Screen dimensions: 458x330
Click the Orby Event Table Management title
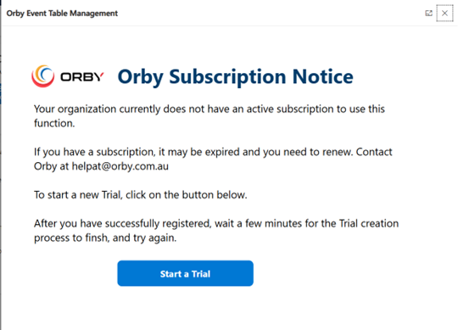click(x=62, y=14)
